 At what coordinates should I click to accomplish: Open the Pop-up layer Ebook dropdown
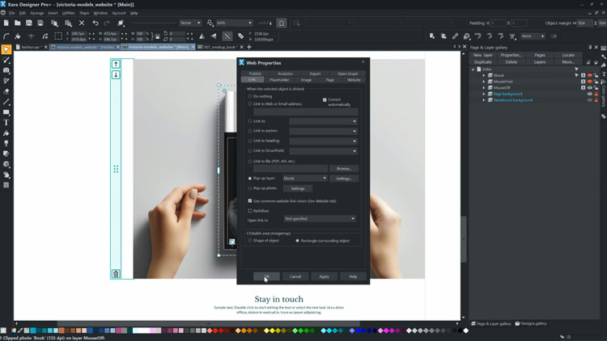(x=305, y=179)
